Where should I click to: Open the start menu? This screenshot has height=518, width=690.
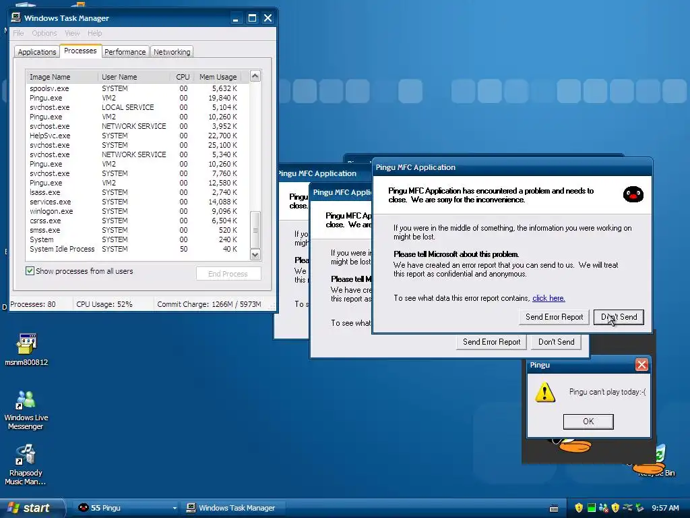click(x=32, y=508)
